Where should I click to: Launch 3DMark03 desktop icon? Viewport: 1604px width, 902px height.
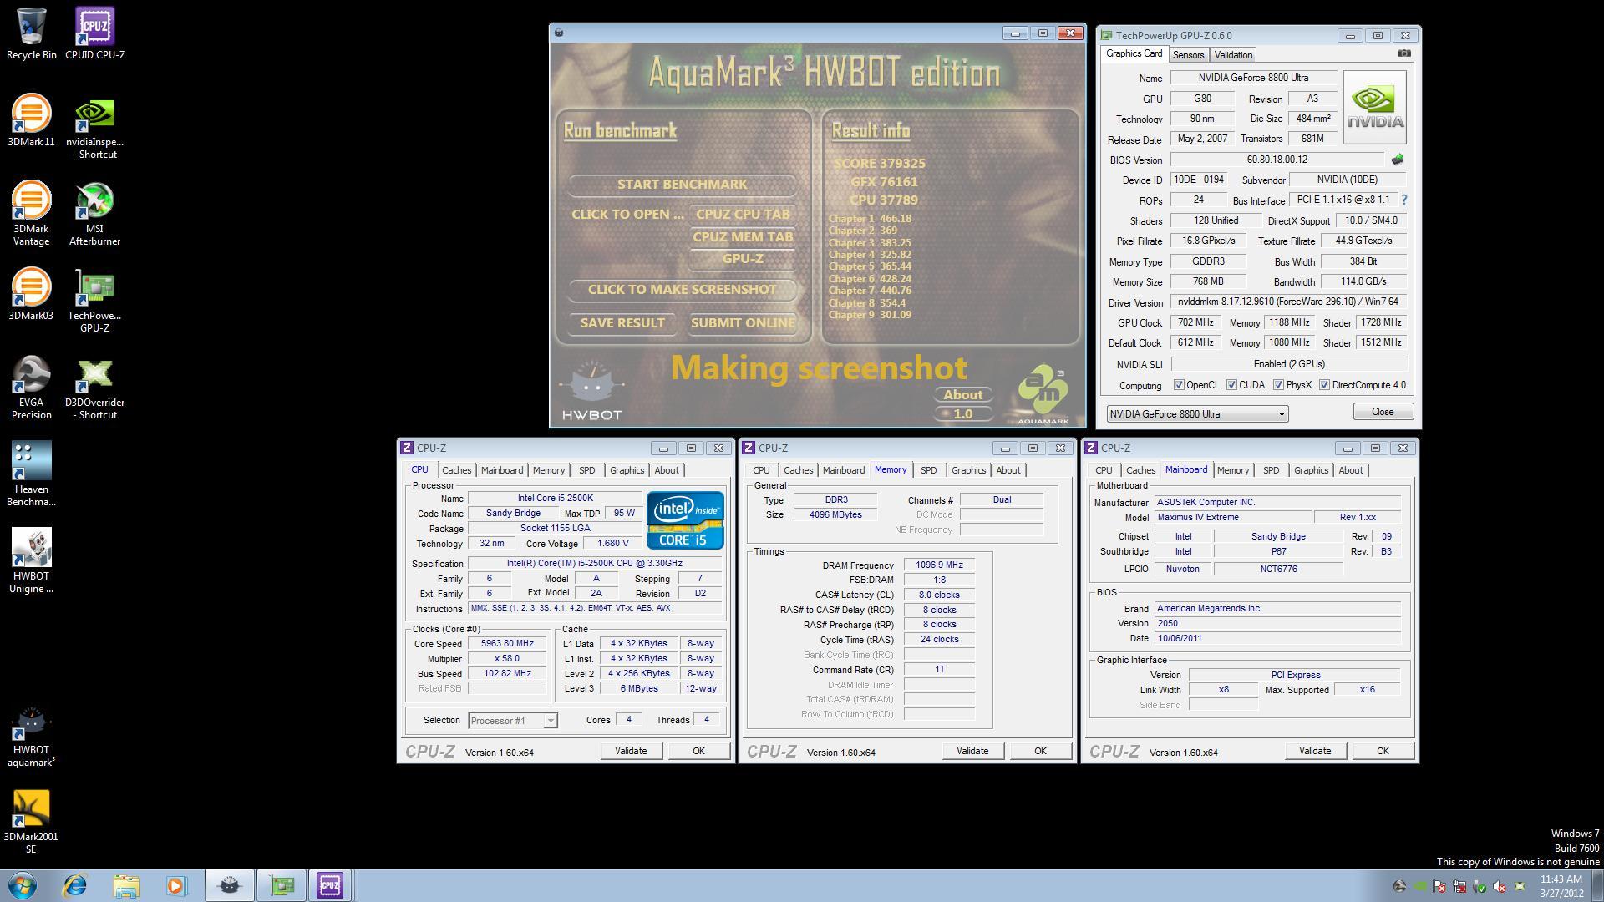(31, 295)
